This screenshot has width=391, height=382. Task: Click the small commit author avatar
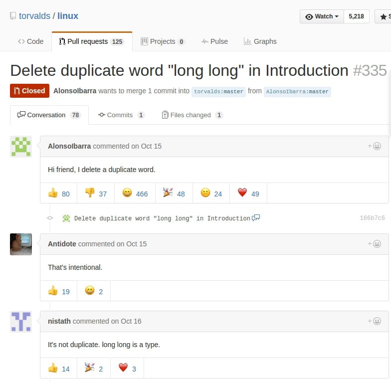66,218
